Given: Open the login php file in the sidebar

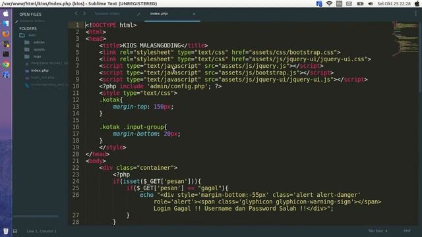Looking at the screenshot, I should tap(42, 78).
